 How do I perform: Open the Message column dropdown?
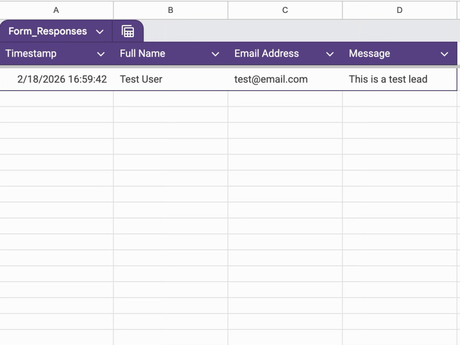click(x=444, y=54)
